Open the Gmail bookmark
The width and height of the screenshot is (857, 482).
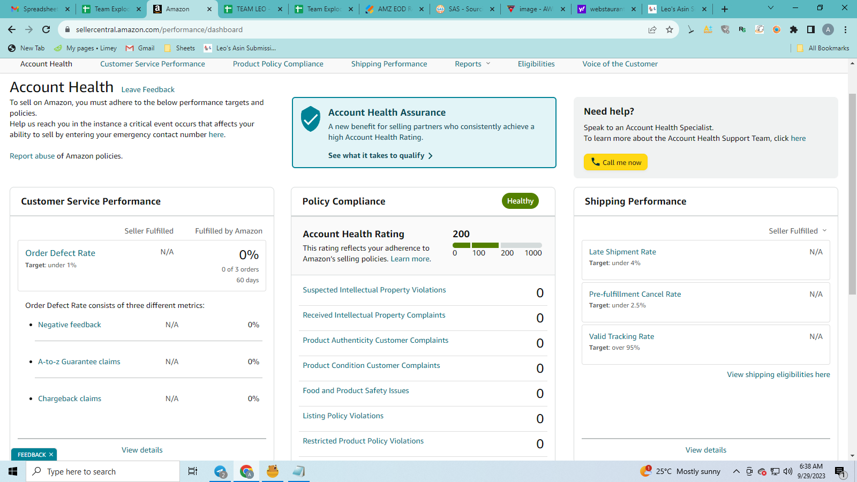pos(140,48)
